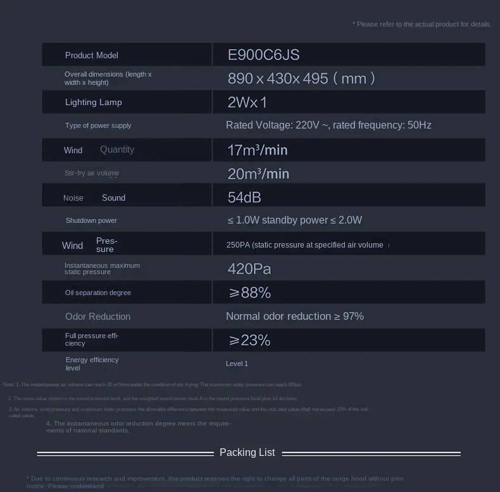500x492 pixels.
Task: Click the Shutdown power label
Action: click(x=91, y=220)
